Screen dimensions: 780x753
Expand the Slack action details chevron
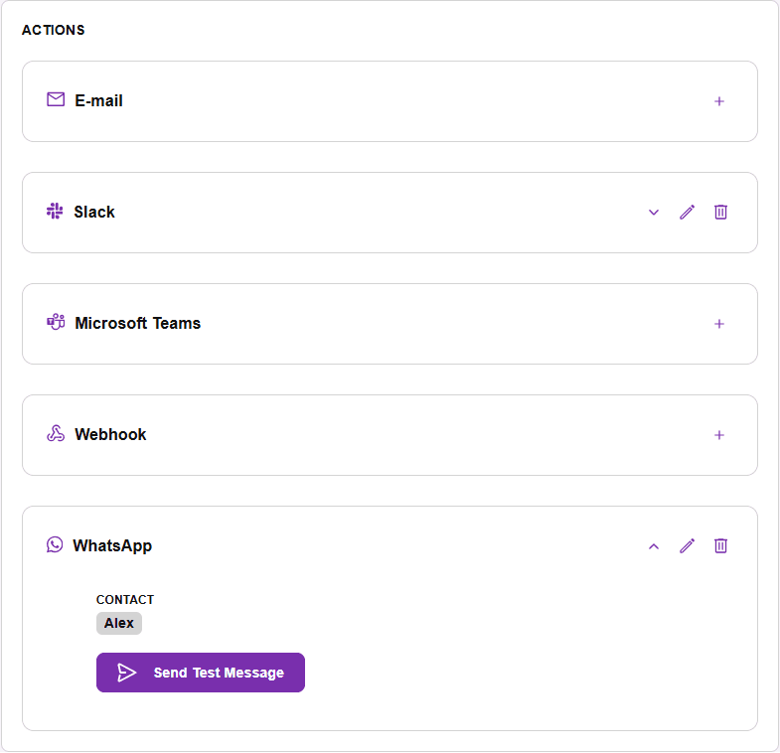(654, 213)
